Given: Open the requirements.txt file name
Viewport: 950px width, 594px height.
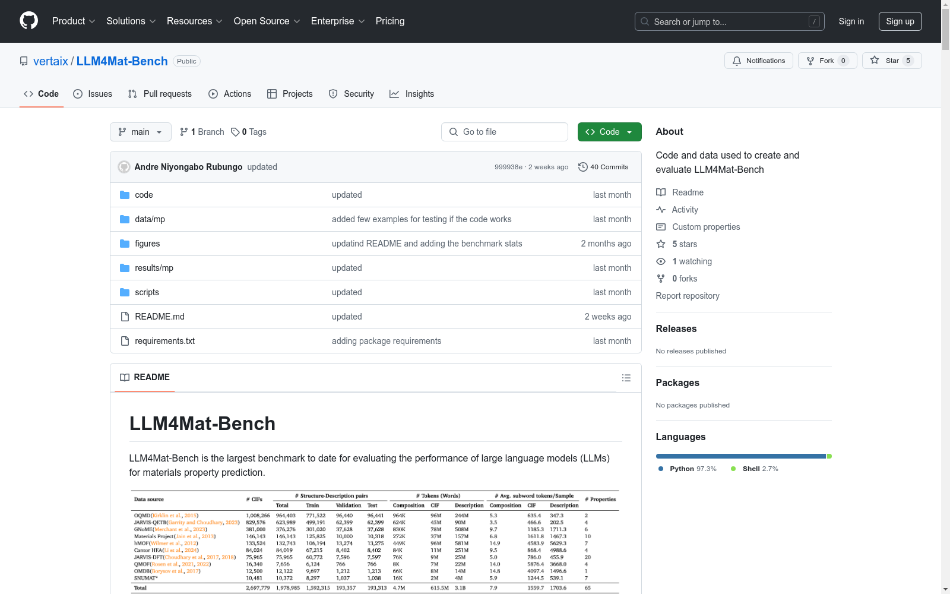Looking at the screenshot, I should pyautogui.click(x=165, y=341).
